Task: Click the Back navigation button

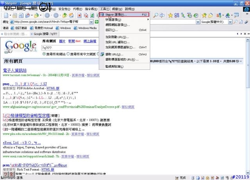Action: 47,16
